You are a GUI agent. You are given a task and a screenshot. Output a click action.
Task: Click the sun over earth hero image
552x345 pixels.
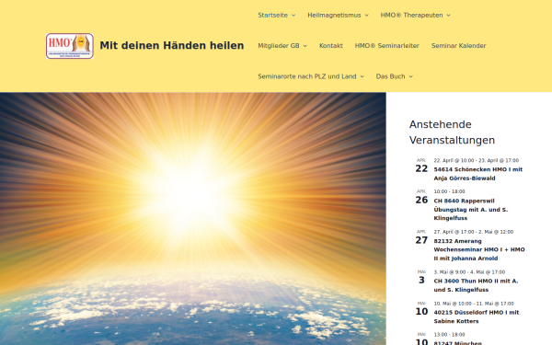[193, 219]
